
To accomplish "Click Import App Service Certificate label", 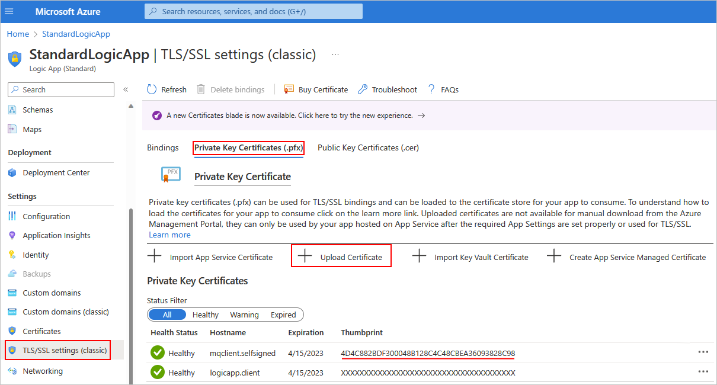I will coord(221,257).
